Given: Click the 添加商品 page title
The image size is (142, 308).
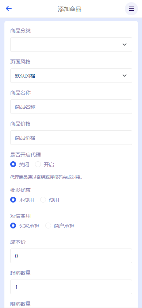Looking at the screenshot, I should coord(69,9).
